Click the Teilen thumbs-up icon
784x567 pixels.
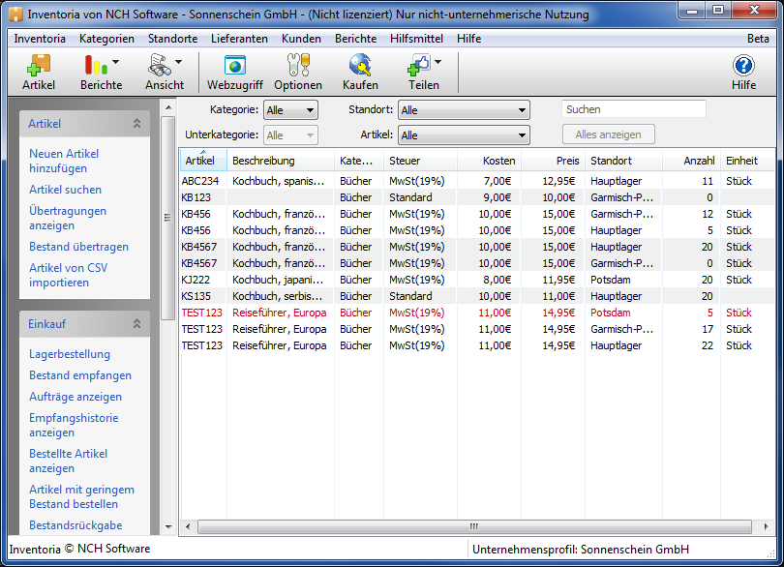coord(418,65)
